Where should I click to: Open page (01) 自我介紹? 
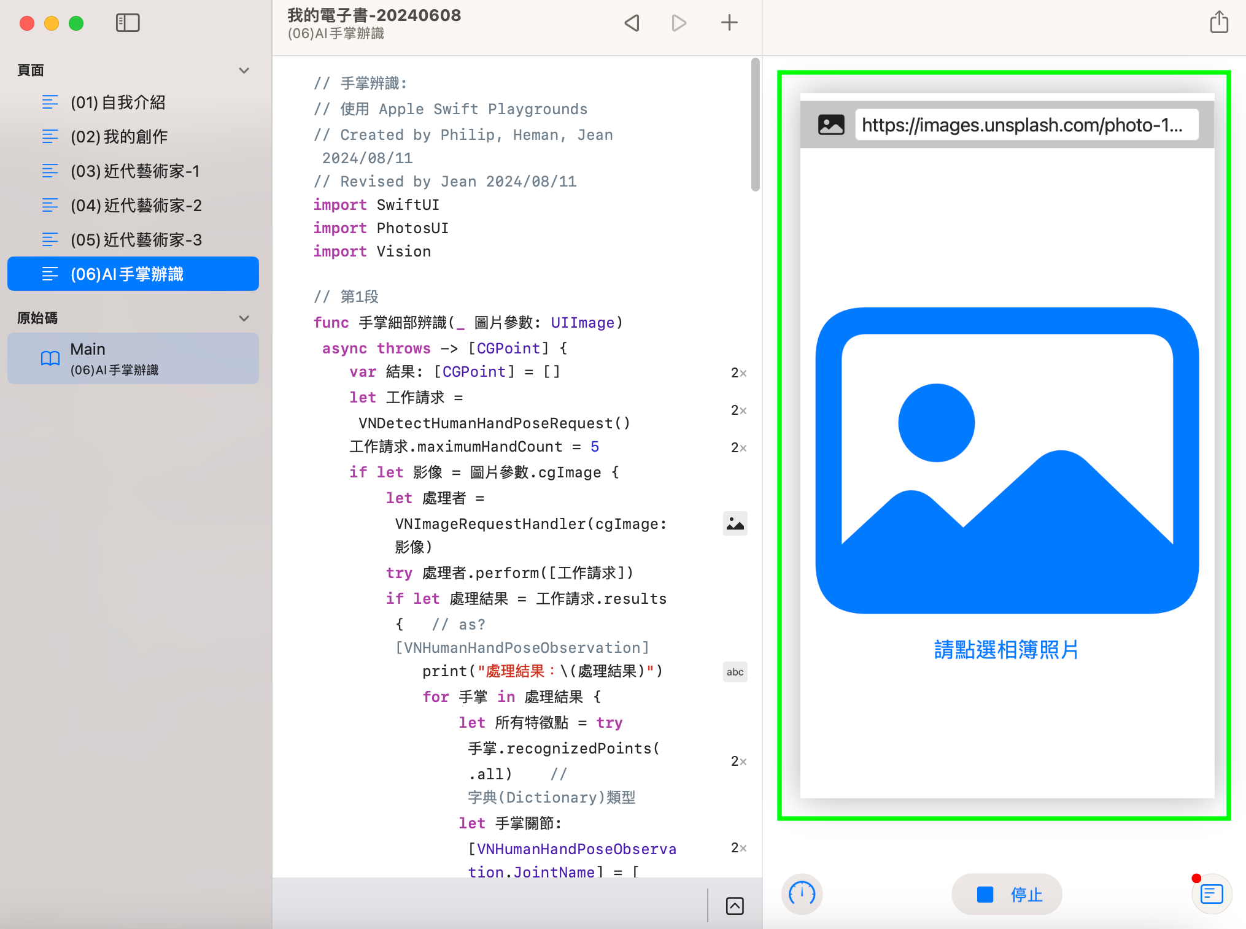click(118, 102)
